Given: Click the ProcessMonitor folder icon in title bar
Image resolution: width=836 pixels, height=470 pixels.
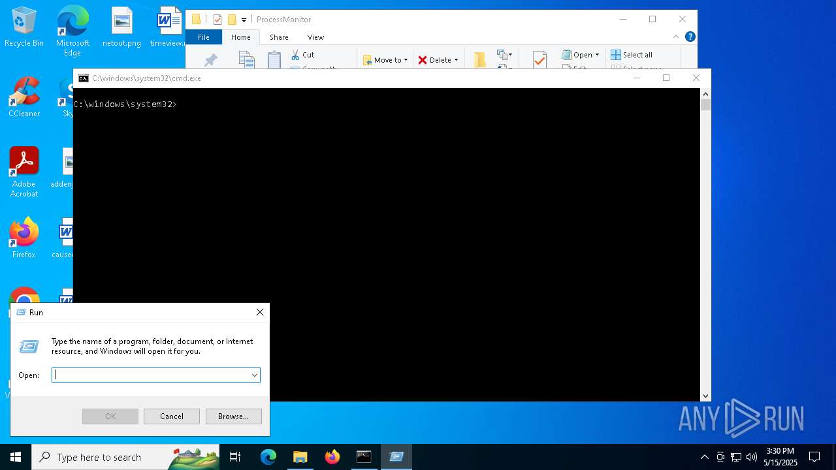Looking at the screenshot, I should (x=196, y=20).
